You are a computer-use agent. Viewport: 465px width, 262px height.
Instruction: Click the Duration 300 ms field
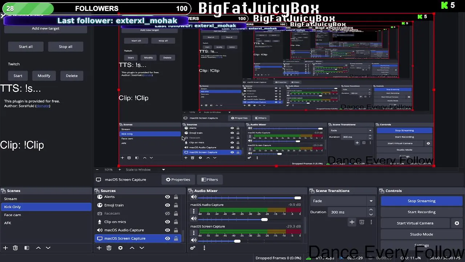pyautogui.click(x=348, y=212)
